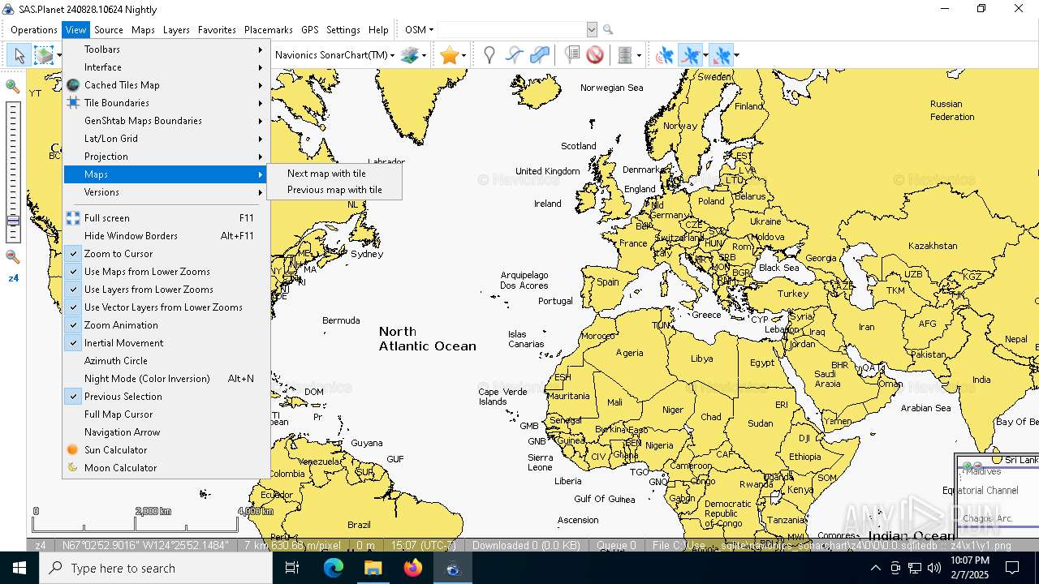This screenshot has height=584, width=1039.
Task: Open Task View in taskbar
Action: tap(292, 568)
